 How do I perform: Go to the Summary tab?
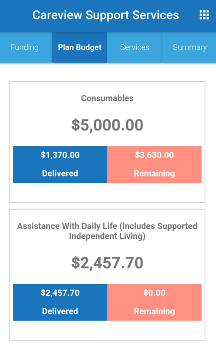[x=189, y=47]
